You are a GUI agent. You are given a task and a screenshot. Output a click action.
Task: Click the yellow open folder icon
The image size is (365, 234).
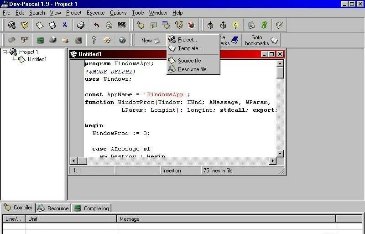(x=25, y=25)
